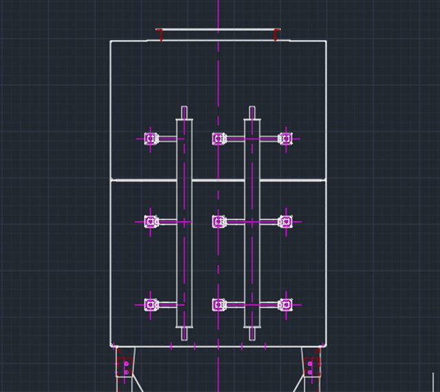
Task: Select the top stub of left header pipe
Action: click(x=184, y=113)
